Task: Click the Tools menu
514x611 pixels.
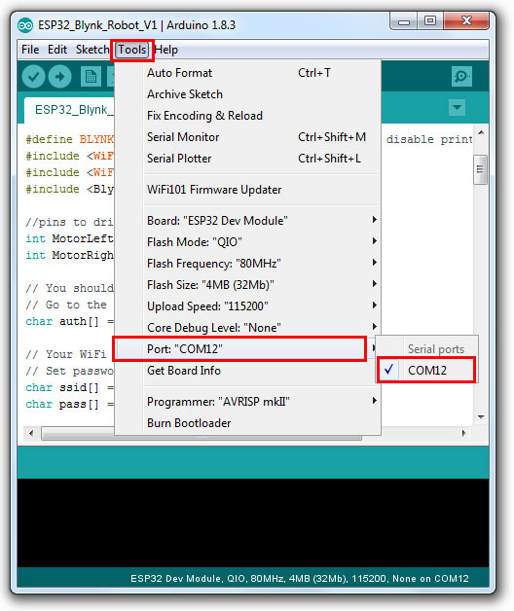Action: [131, 50]
